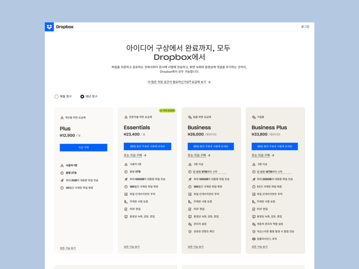Click the storage icon beside Plus 용량 2TB
Image resolution: width=359 pixels, height=269 pixels.
62,173
